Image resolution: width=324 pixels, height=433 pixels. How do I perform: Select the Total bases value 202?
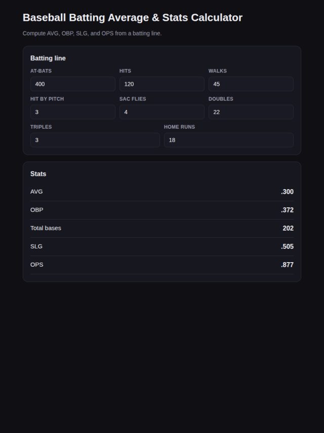(288, 228)
